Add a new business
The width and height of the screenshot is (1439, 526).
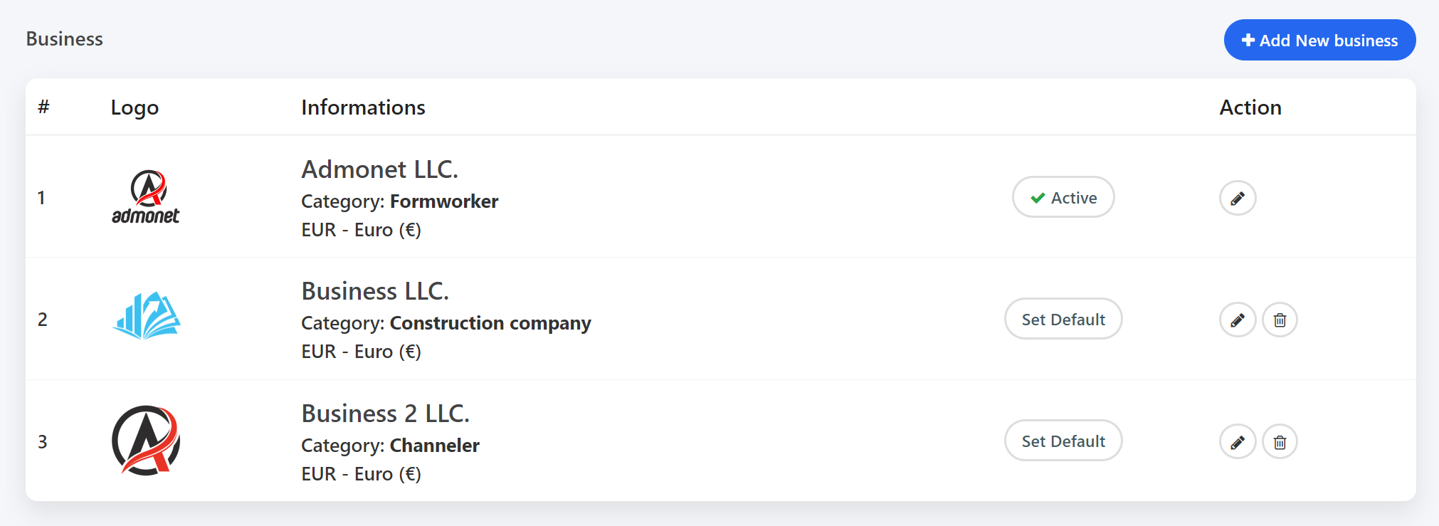[1319, 40]
